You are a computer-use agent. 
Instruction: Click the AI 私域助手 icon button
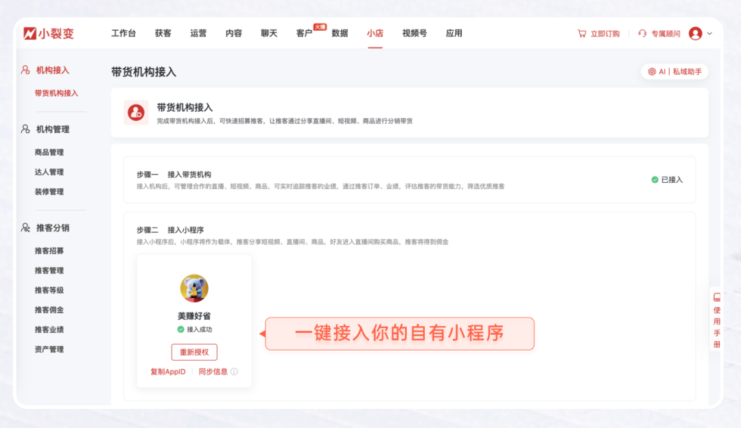651,71
